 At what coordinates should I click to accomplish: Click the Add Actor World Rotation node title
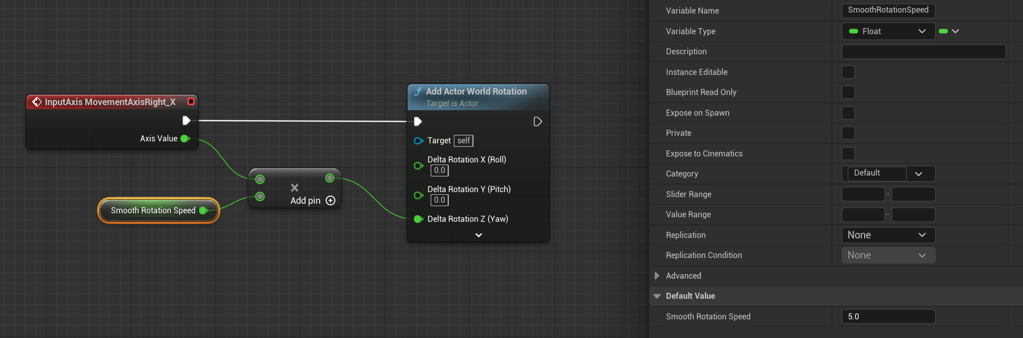[476, 92]
